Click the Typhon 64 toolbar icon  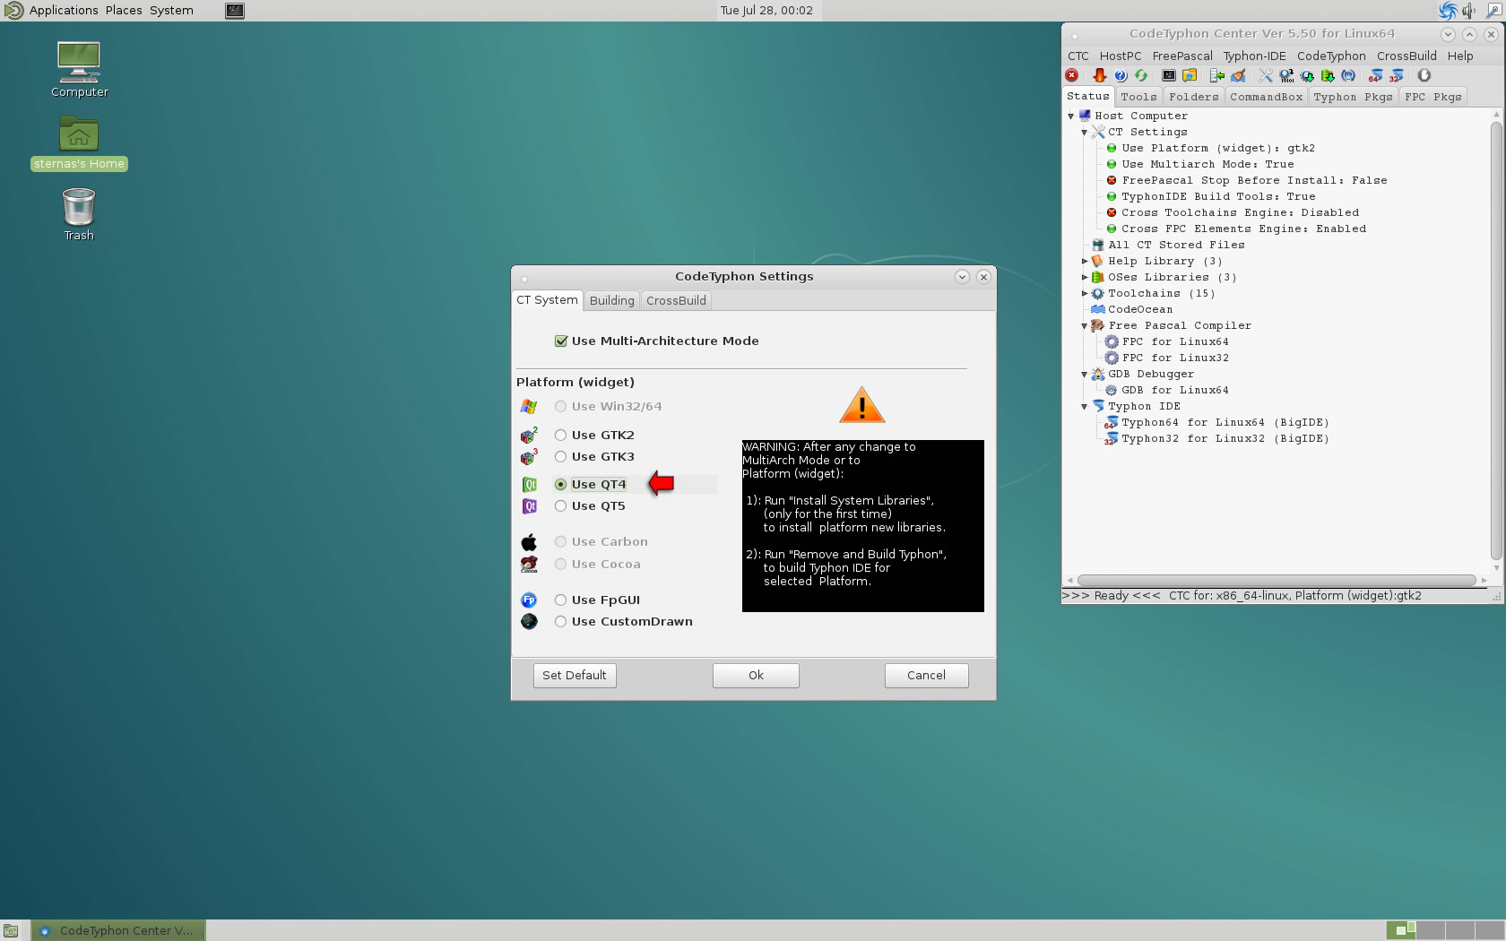[1375, 76]
